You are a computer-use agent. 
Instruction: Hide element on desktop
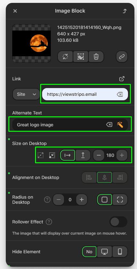(x=105, y=252)
